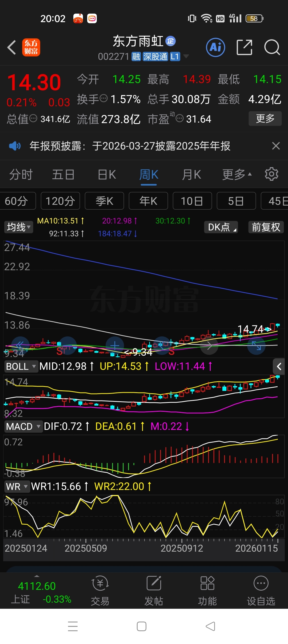This screenshot has width=288, height=644.
Task: Select the 周K tab
Action: [149, 175]
